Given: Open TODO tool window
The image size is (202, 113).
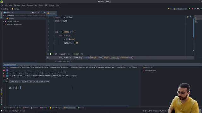Looking at the screenshot, I should click(26, 108).
